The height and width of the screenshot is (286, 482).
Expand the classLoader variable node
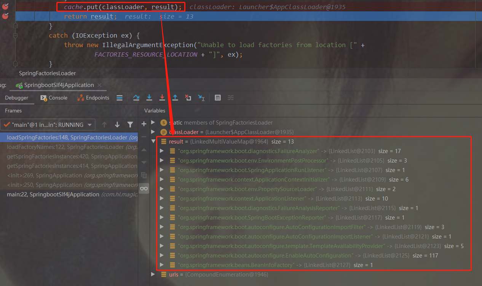[x=153, y=132]
